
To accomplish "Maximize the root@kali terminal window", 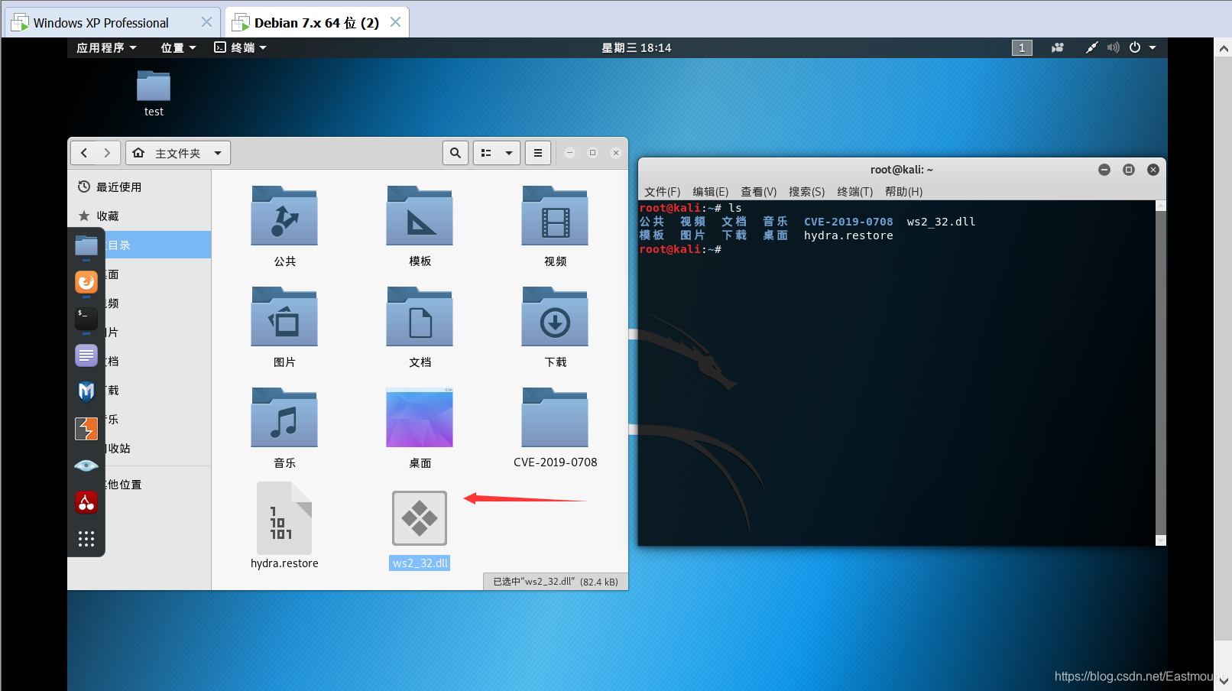I will (x=1129, y=170).
